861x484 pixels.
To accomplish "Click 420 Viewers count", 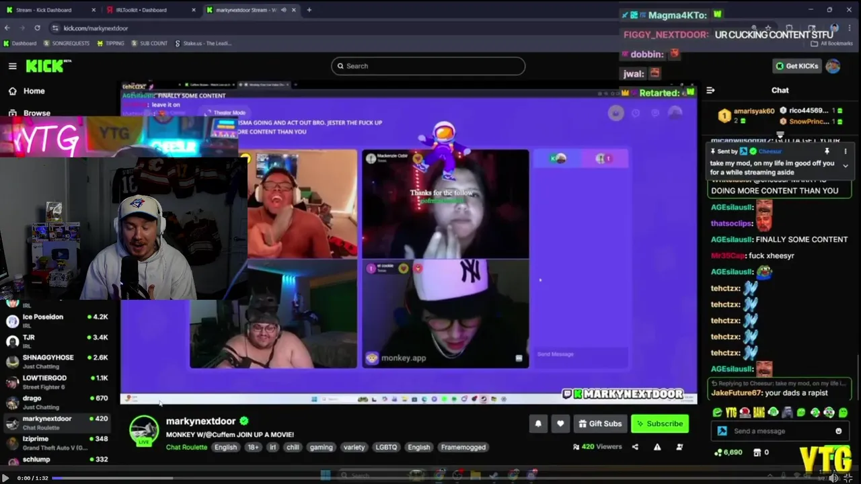I will (597, 446).
